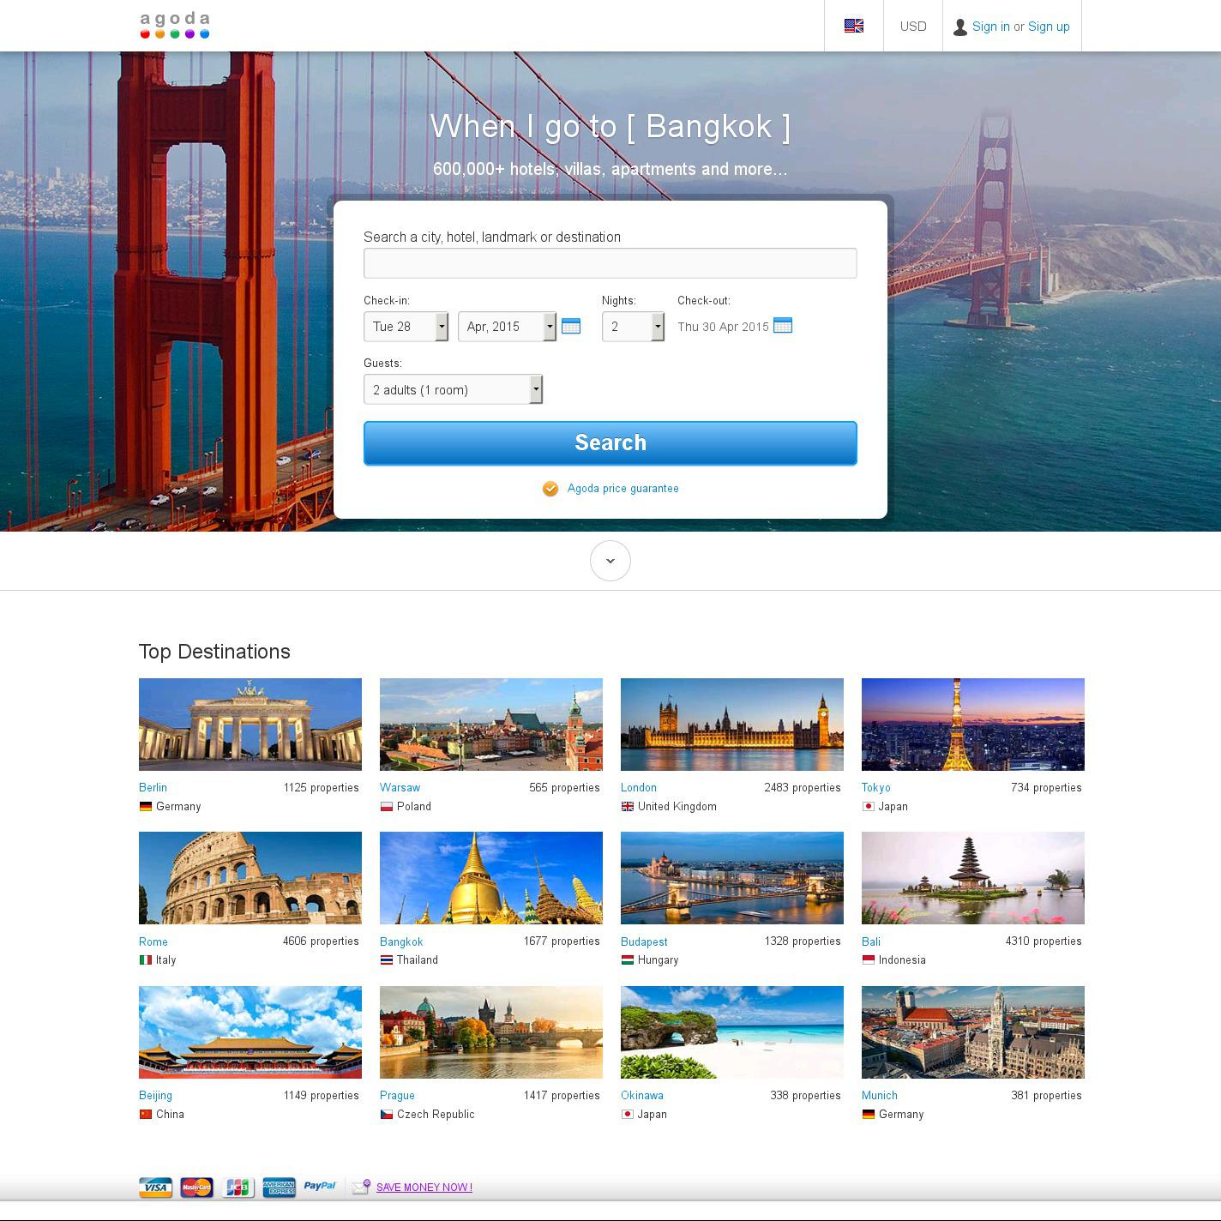Image resolution: width=1221 pixels, height=1221 pixels.
Task: Open the check-in day dropdown
Action: tap(406, 327)
